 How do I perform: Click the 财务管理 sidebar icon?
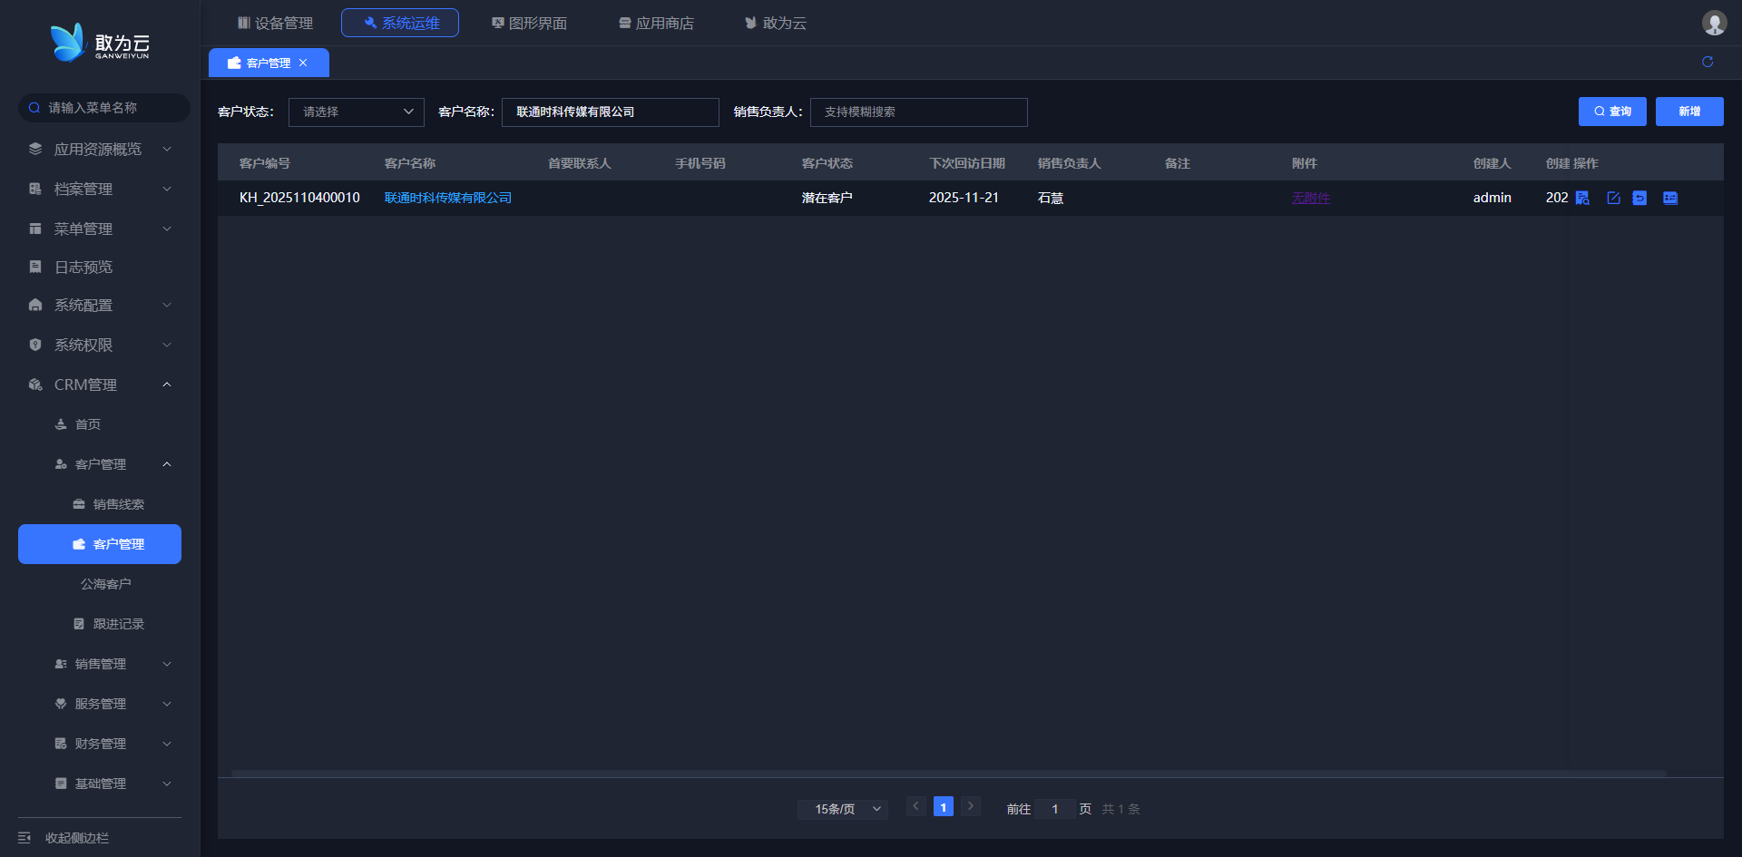coord(61,744)
